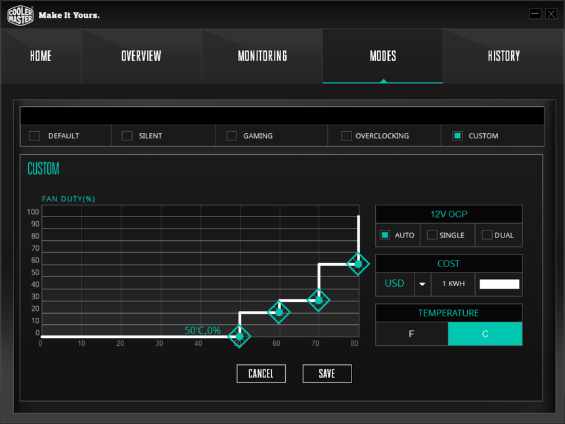Screen dimensions: 565x424
Task: Click the cost per KWH input field
Action: point(499,284)
